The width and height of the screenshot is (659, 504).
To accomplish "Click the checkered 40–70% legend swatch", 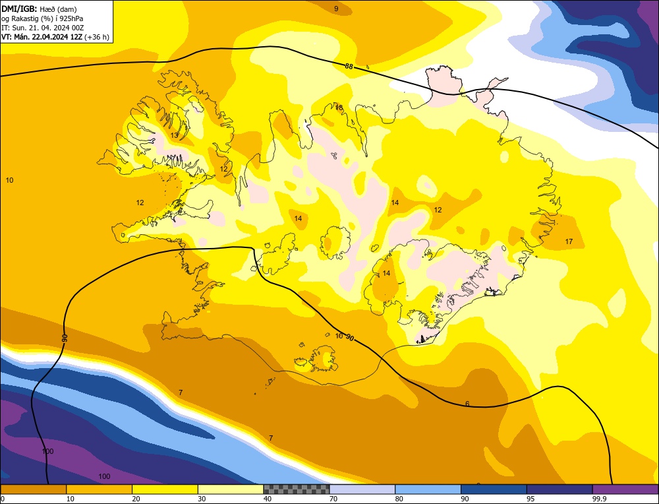I will point(297,489).
